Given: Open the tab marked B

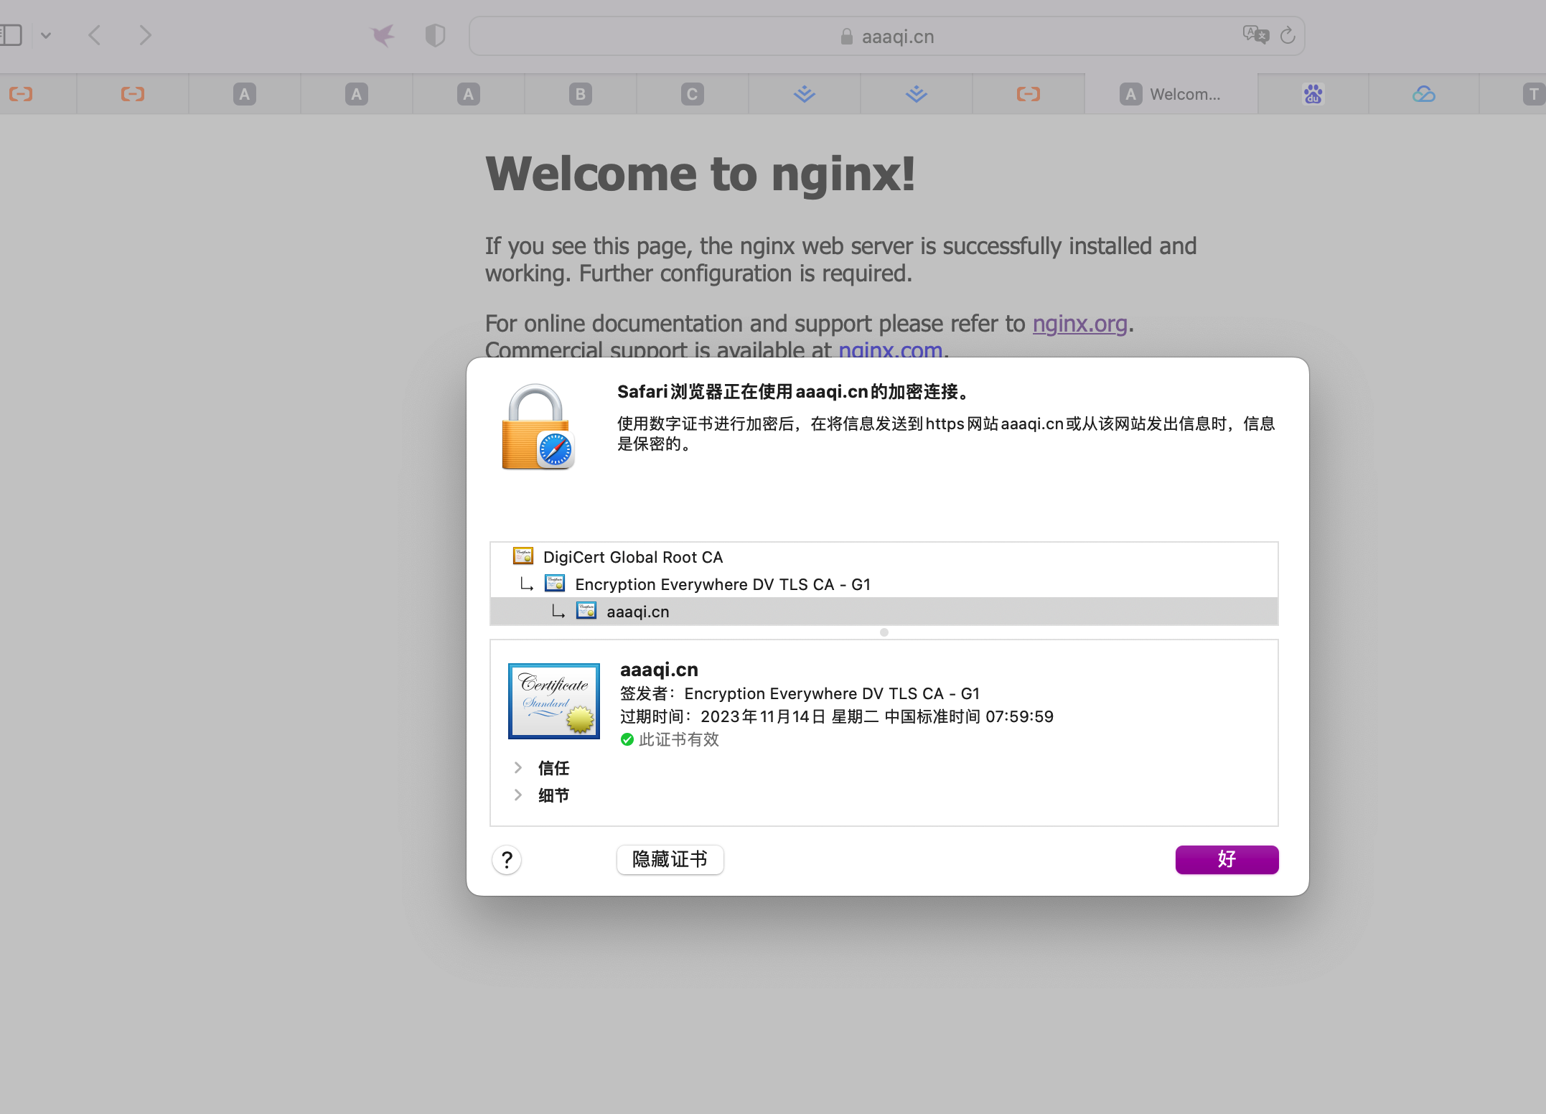Looking at the screenshot, I should click(580, 94).
